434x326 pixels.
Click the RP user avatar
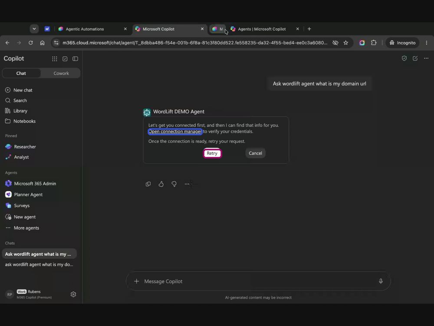click(10, 294)
